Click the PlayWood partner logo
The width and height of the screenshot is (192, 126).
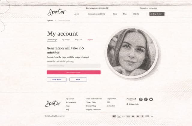pos(131,99)
